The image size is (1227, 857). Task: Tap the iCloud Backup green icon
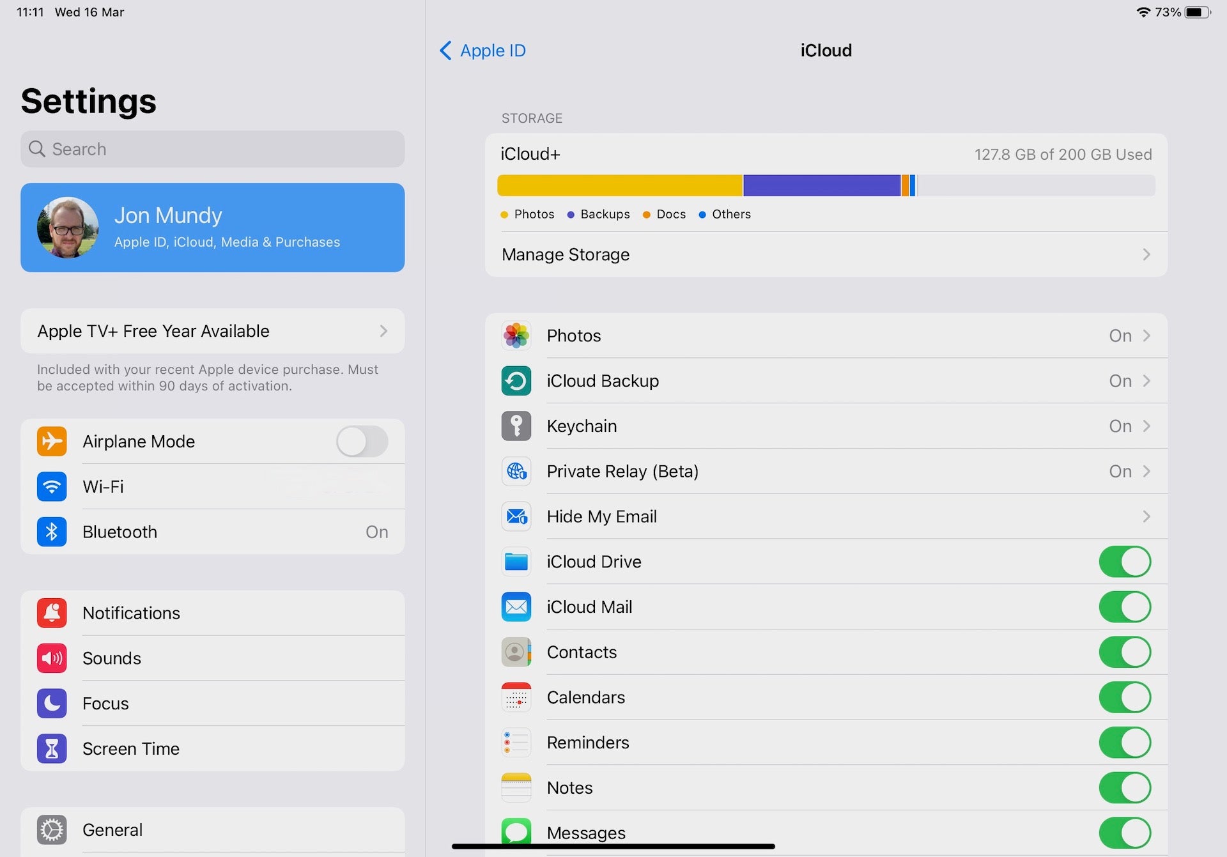(516, 381)
